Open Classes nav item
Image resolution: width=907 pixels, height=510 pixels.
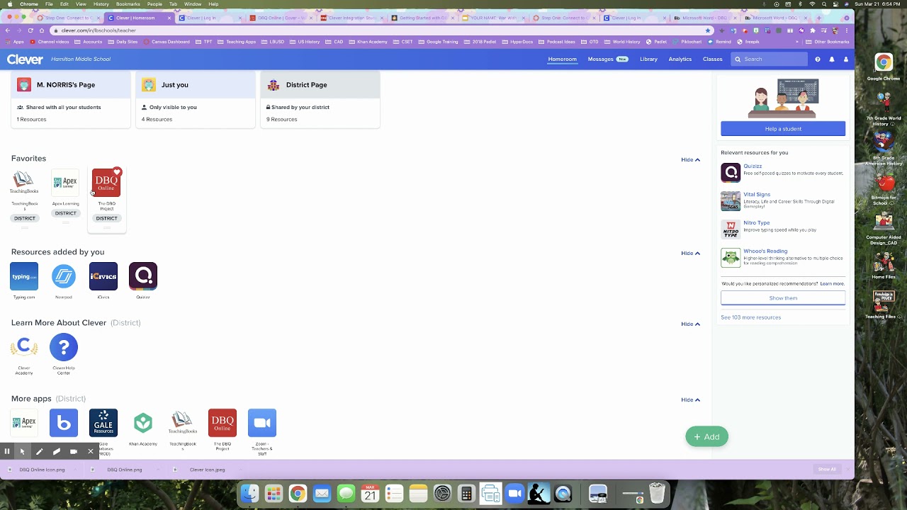[712, 59]
